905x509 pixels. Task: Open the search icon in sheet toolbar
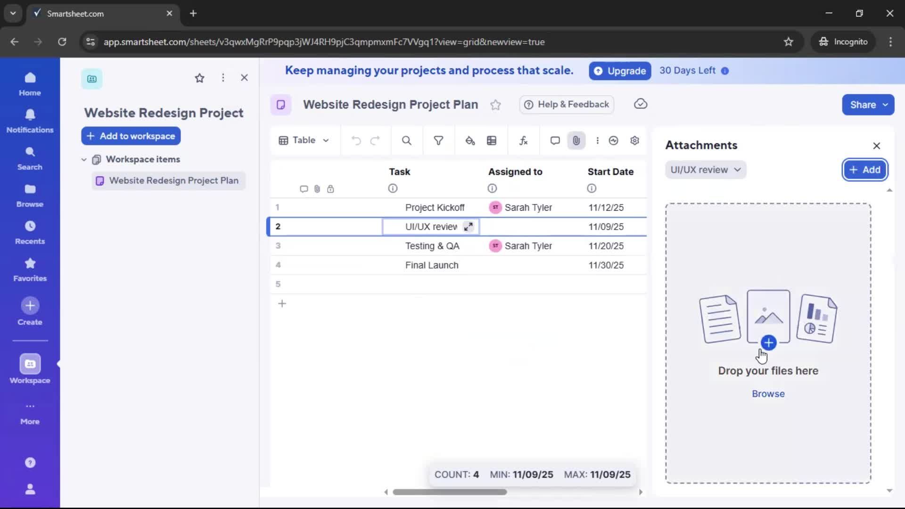[x=406, y=140]
